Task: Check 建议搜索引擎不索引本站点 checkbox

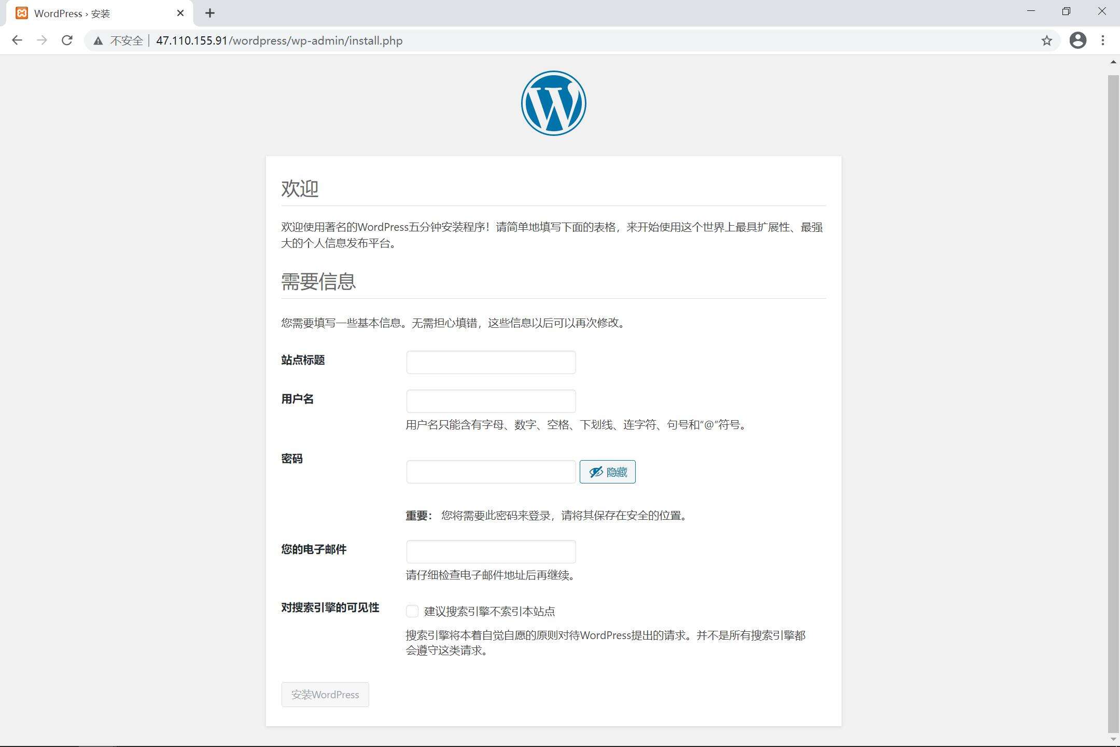Action: coord(412,611)
